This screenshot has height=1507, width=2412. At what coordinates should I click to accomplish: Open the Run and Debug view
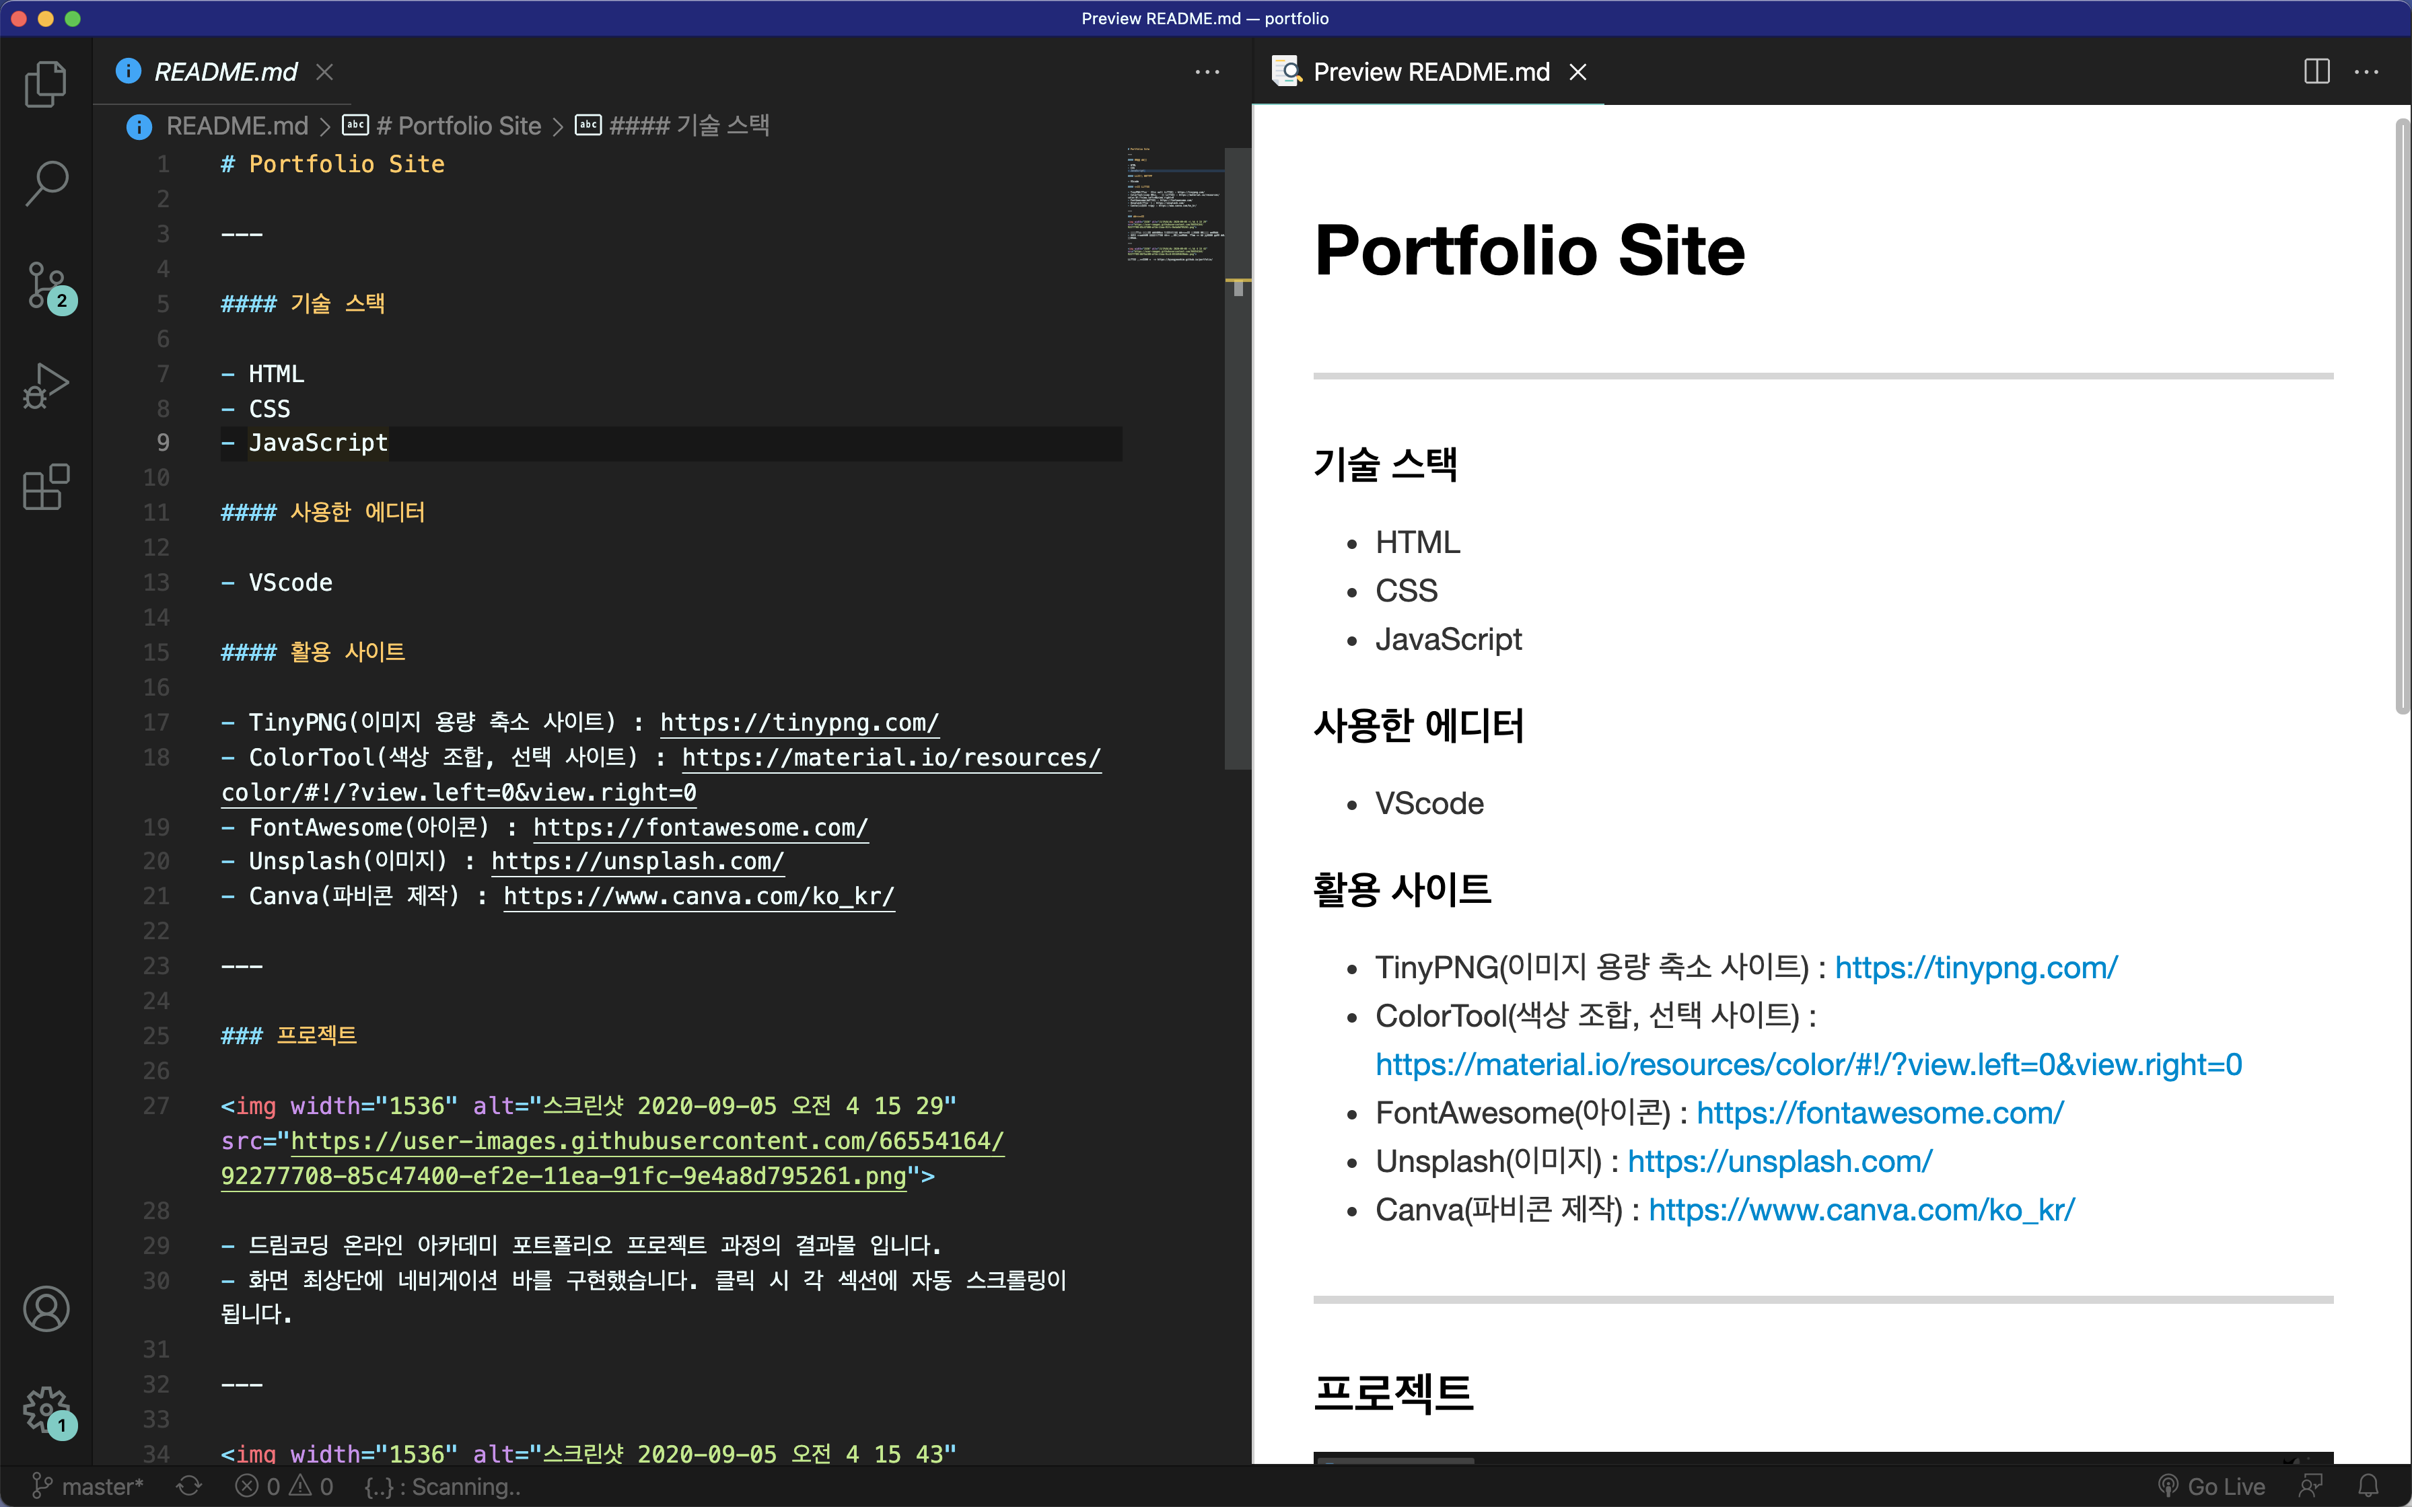point(46,385)
